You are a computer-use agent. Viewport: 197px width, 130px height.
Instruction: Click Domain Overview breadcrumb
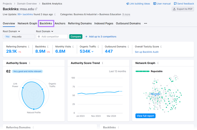coord(27,4)
